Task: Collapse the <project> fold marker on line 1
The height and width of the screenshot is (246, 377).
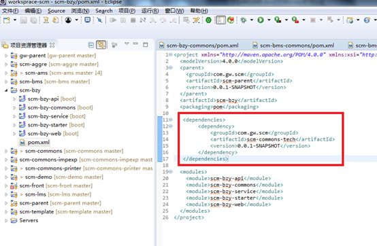Action: [171, 54]
